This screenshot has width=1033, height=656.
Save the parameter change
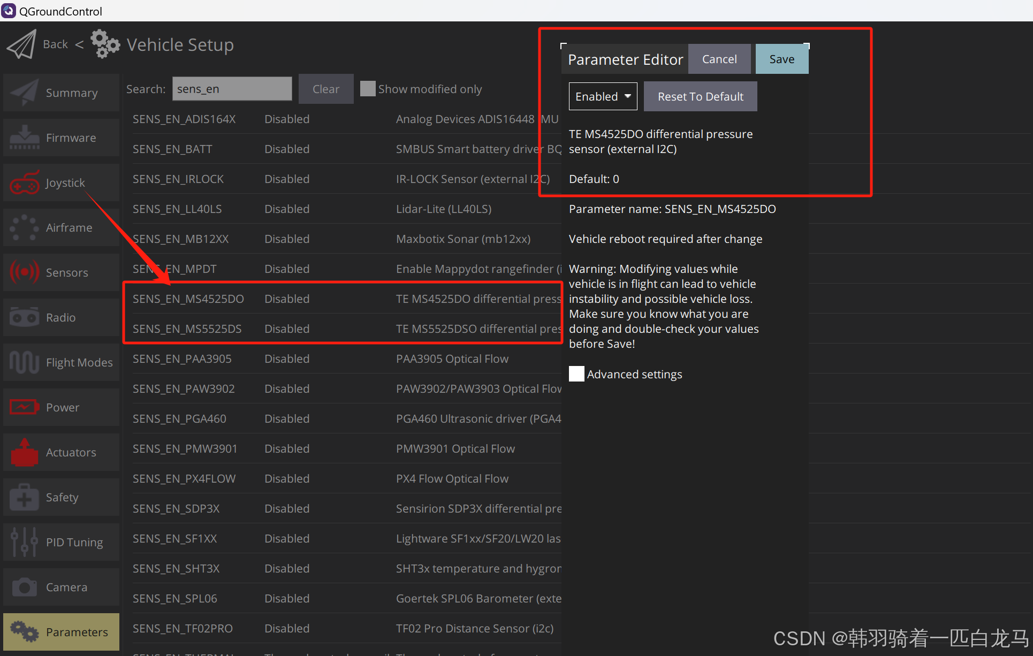tap(781, 59)
